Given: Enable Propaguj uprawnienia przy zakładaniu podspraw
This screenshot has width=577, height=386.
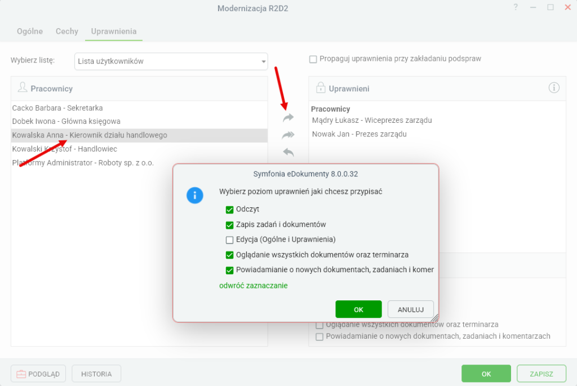Looking at the screenshot, I should pos(313,59).
